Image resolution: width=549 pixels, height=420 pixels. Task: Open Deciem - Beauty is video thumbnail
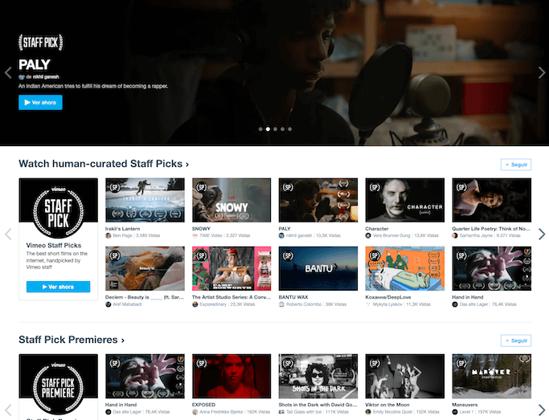(145, 268)
